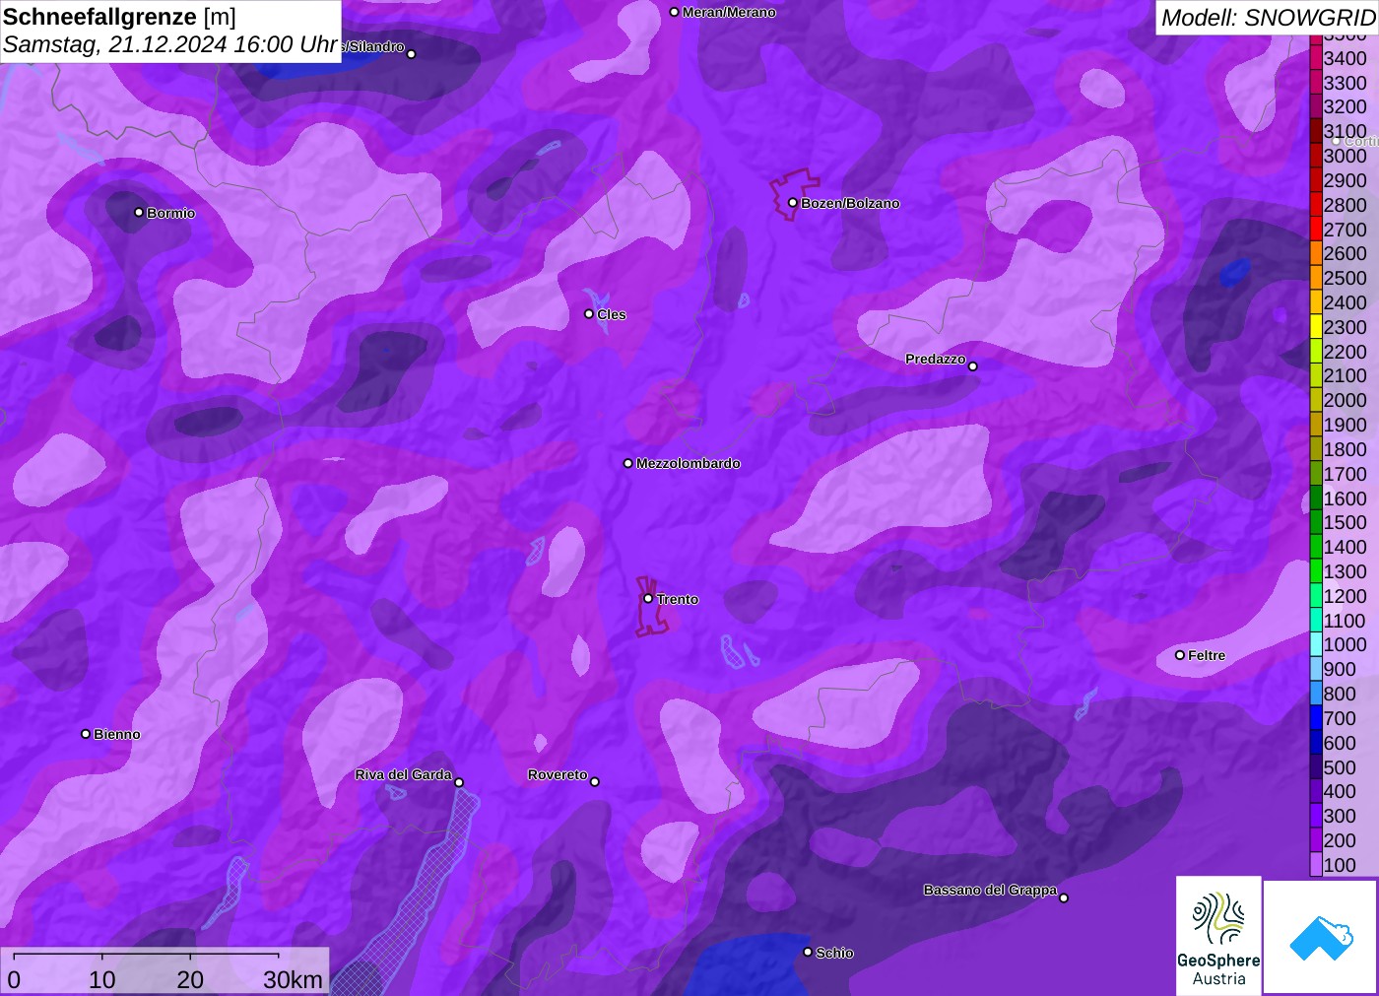Click the Feltre marker dot
The width and height of the screenshot is (1379, 996).
pyautogui.click(x=1180, y=655)
